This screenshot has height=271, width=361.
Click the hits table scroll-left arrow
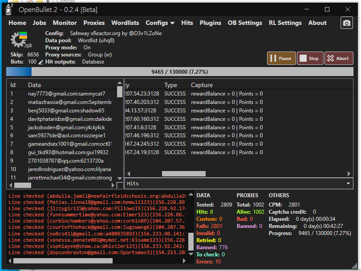click(129, 174)
